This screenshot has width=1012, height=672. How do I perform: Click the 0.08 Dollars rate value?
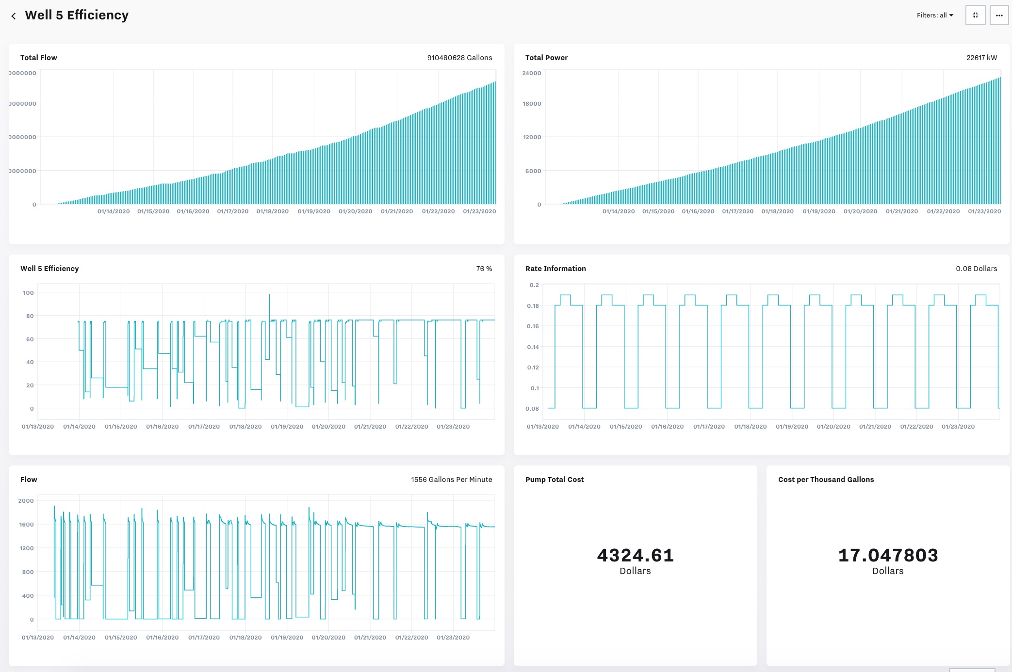[x=977, y=268]
